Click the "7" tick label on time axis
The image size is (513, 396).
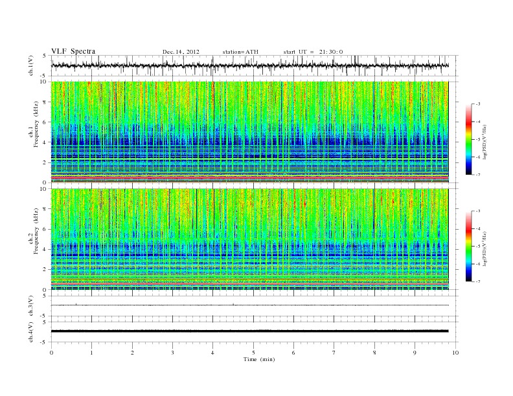pos(334,353)
